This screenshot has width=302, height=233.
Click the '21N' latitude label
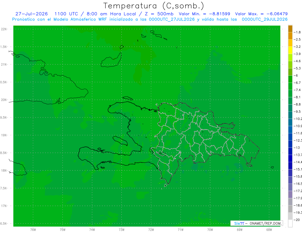tap(4, 65)
